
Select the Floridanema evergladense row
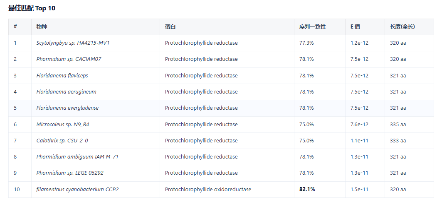(x=221, y=108)
